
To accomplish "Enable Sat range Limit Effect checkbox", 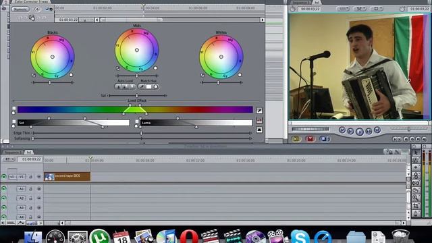I will pos(14,122).
